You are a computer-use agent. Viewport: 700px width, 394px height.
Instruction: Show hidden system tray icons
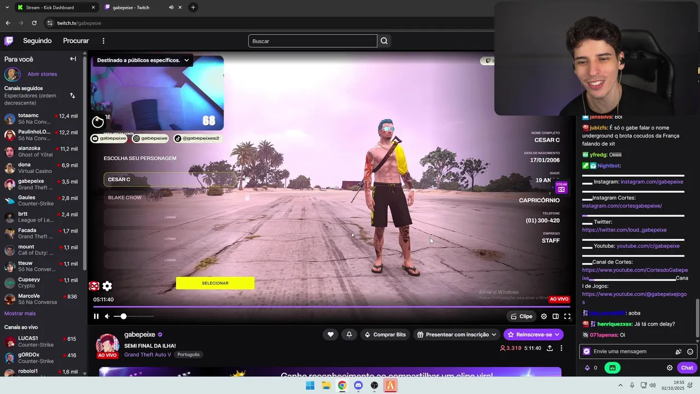click(x=620, y=385)
